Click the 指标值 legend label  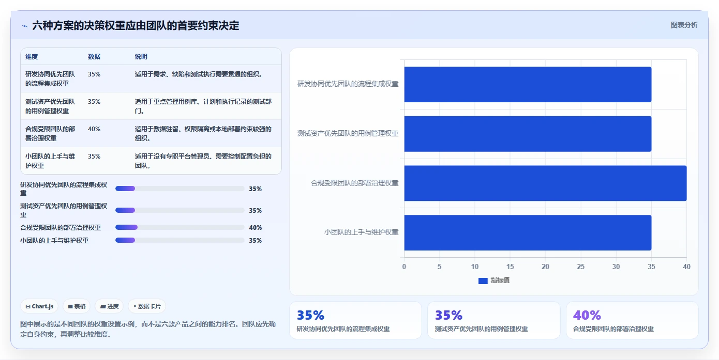[500, 280]
